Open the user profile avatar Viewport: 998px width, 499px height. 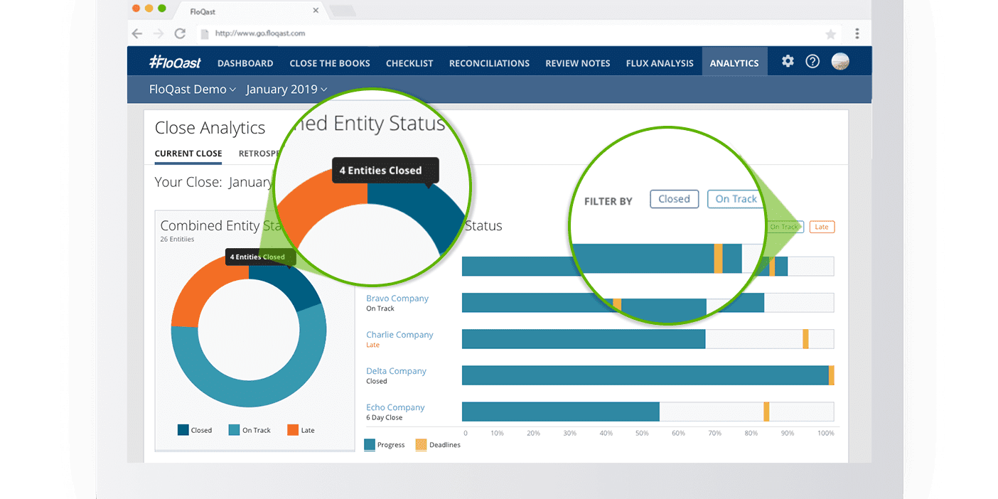pyautogui.click(x=840, y=62)
